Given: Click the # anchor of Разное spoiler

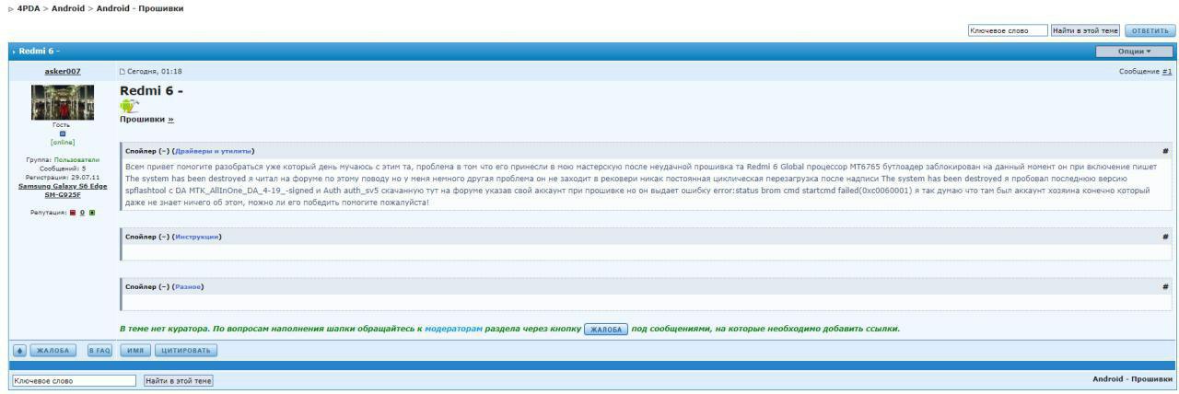Looking at the screenshot, I should pos(1166,286).
